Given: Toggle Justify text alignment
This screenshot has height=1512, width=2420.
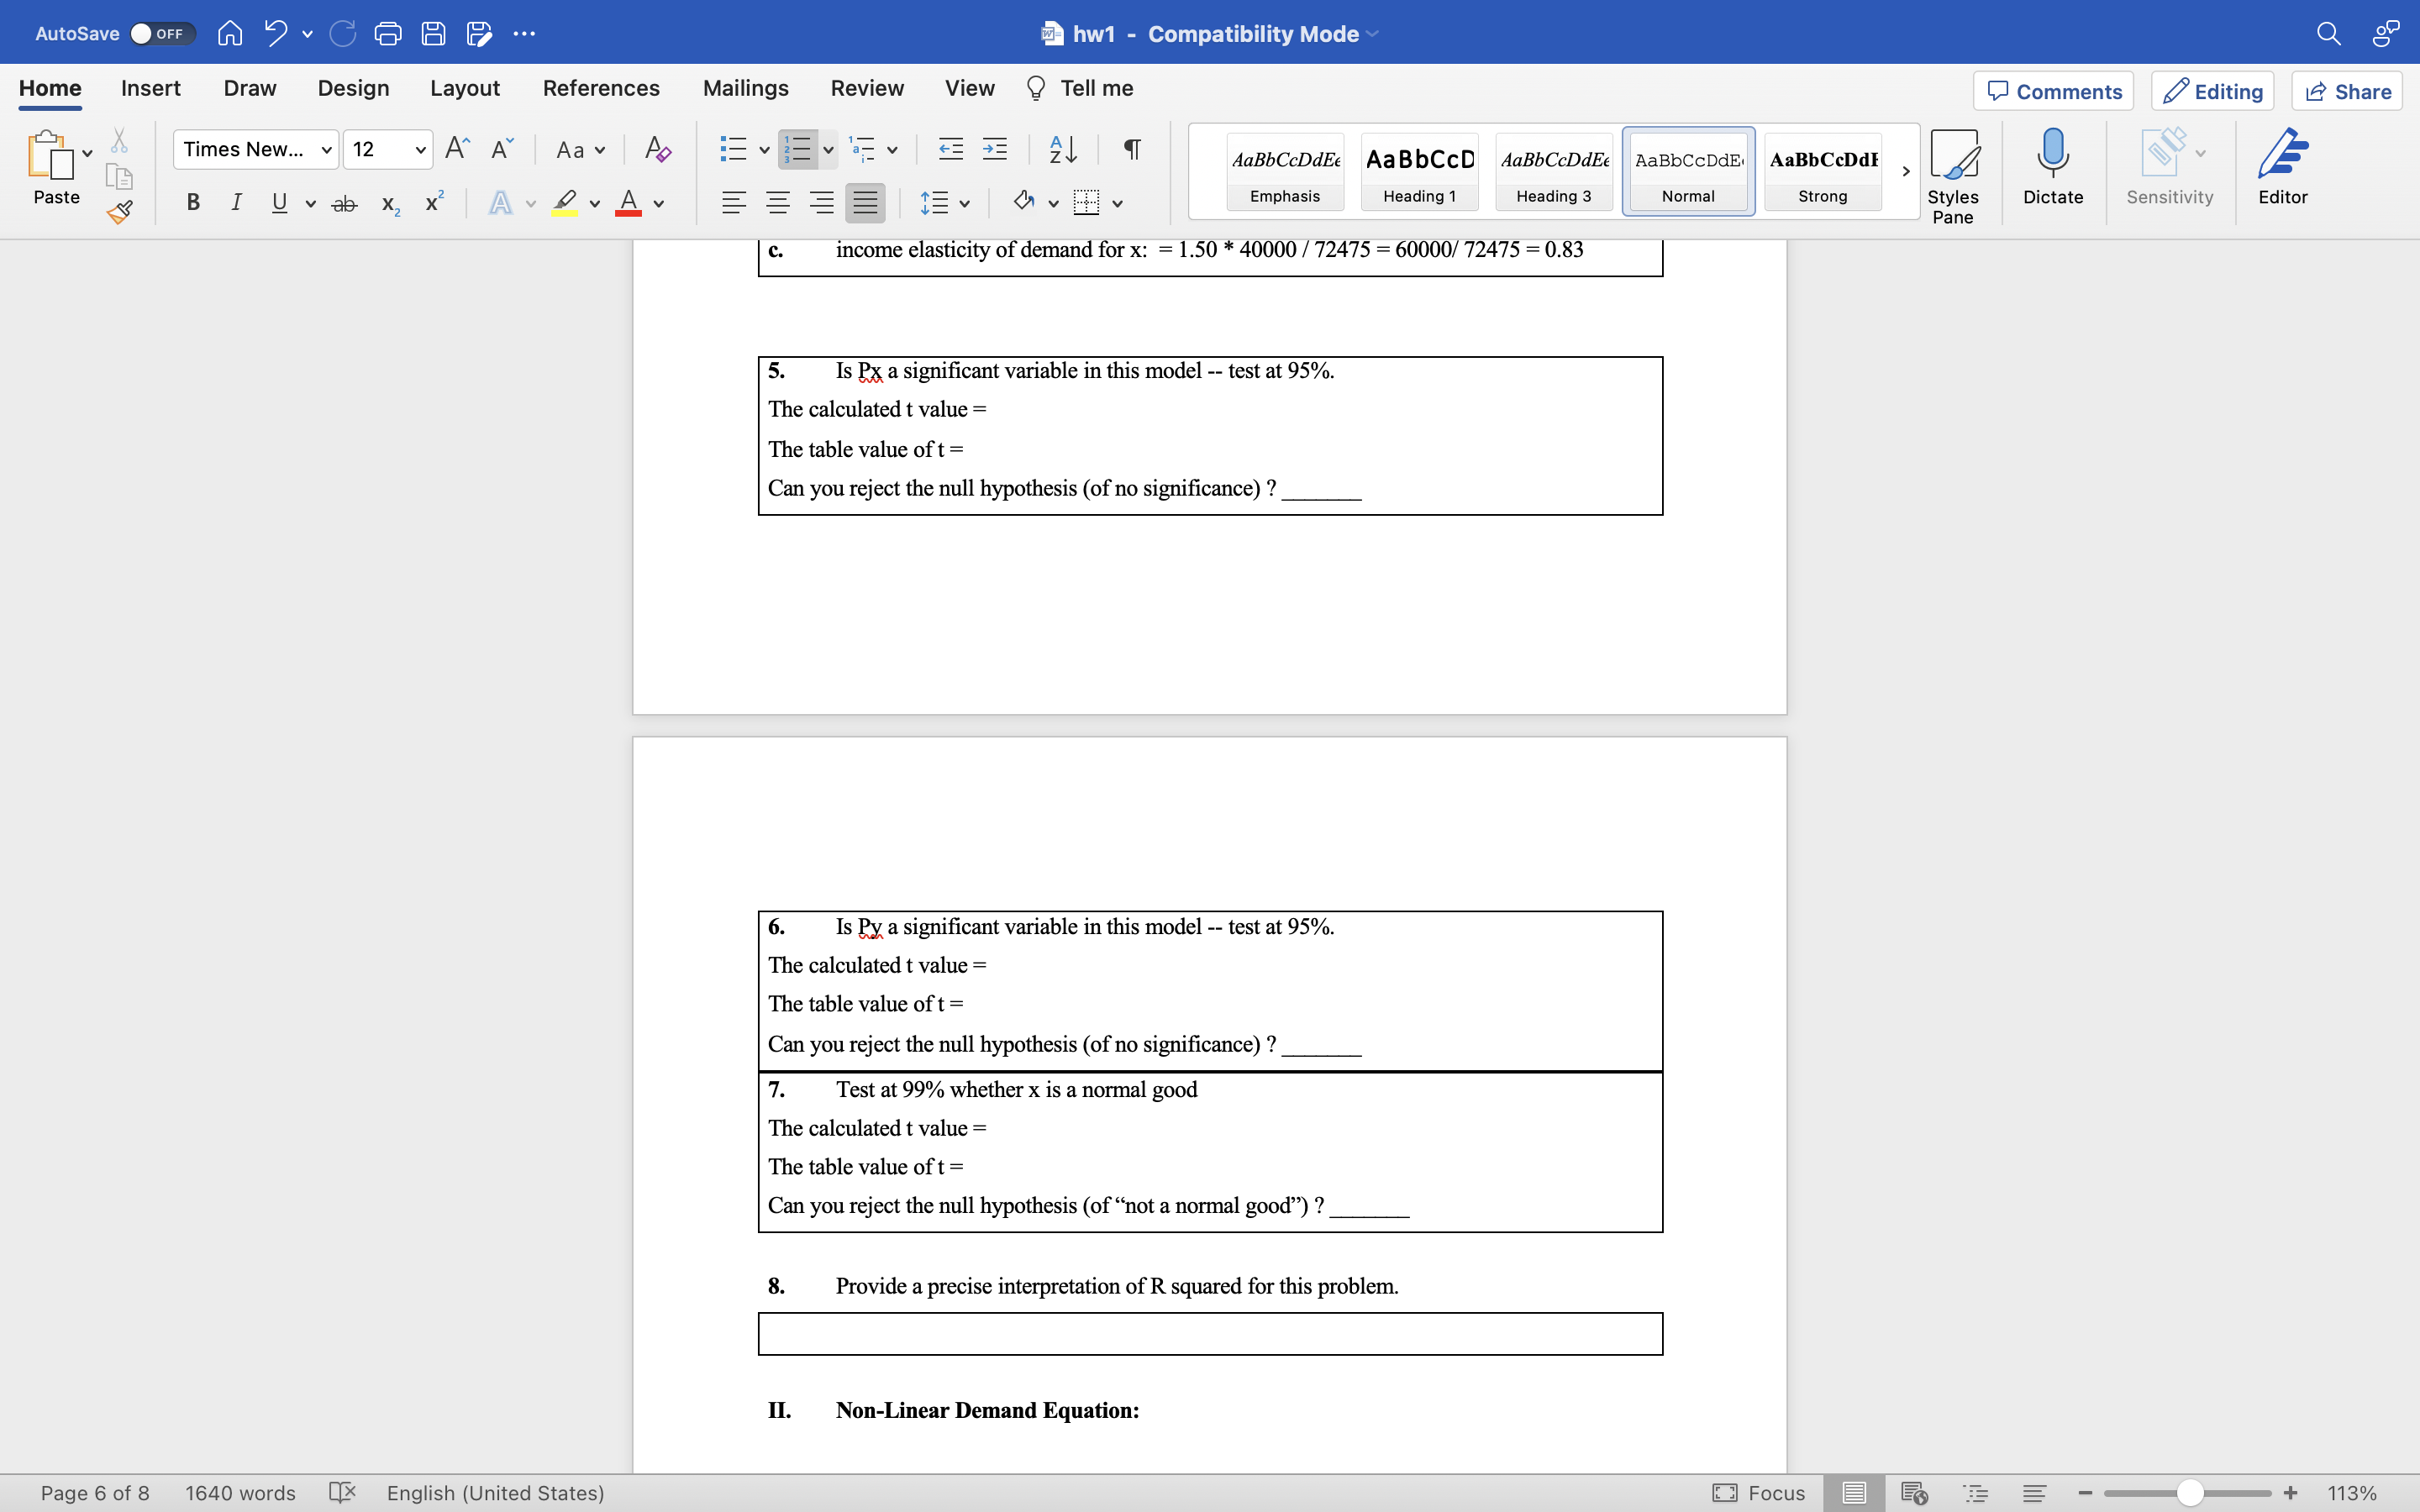Looking at the screenshot, I should tap(865, 203).
